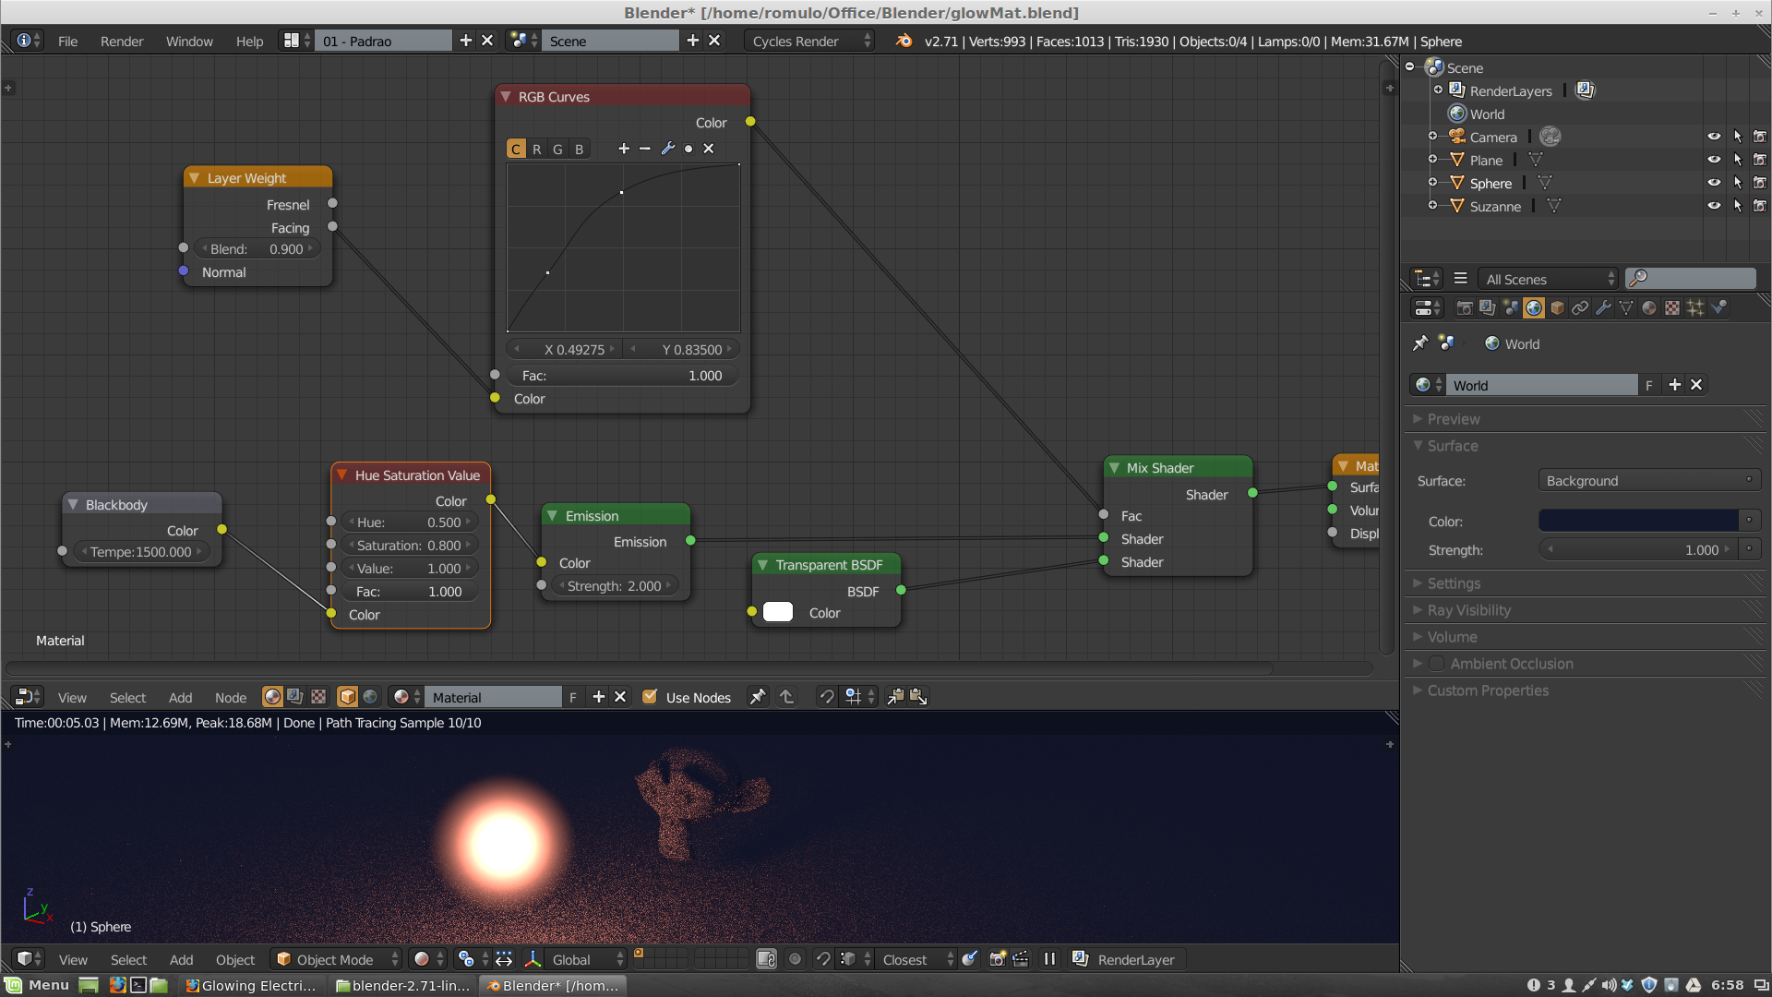Expand the Ray Visibility panel
1772x997 pixels.
click(x=1468, y=610)
